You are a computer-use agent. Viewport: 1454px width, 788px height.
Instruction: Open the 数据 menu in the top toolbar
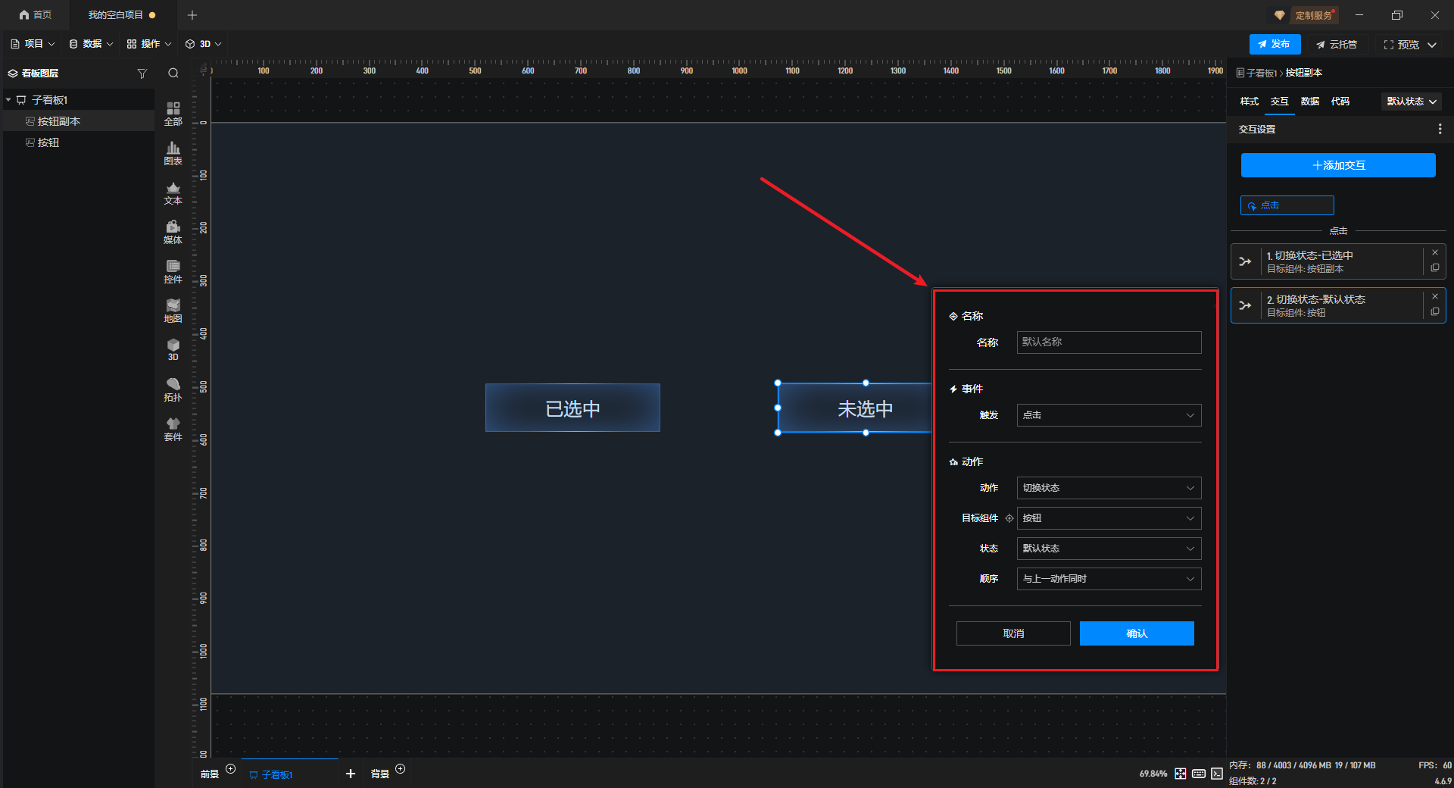91,44
